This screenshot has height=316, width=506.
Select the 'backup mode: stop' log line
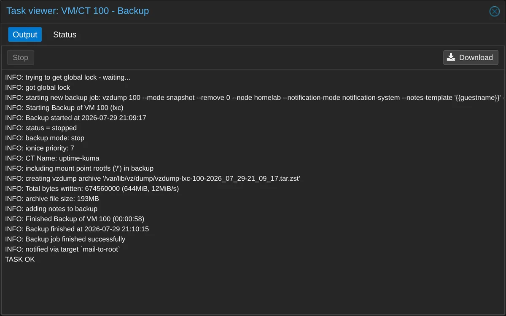(x=45, y=138)
